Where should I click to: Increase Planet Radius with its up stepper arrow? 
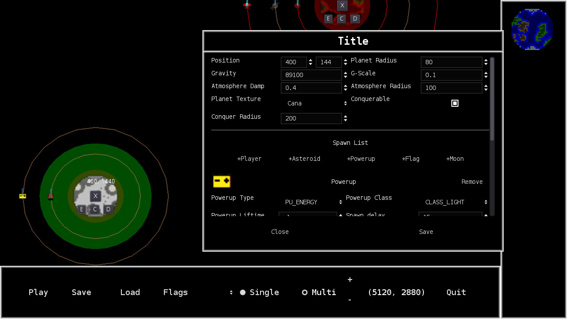(485, 60)
